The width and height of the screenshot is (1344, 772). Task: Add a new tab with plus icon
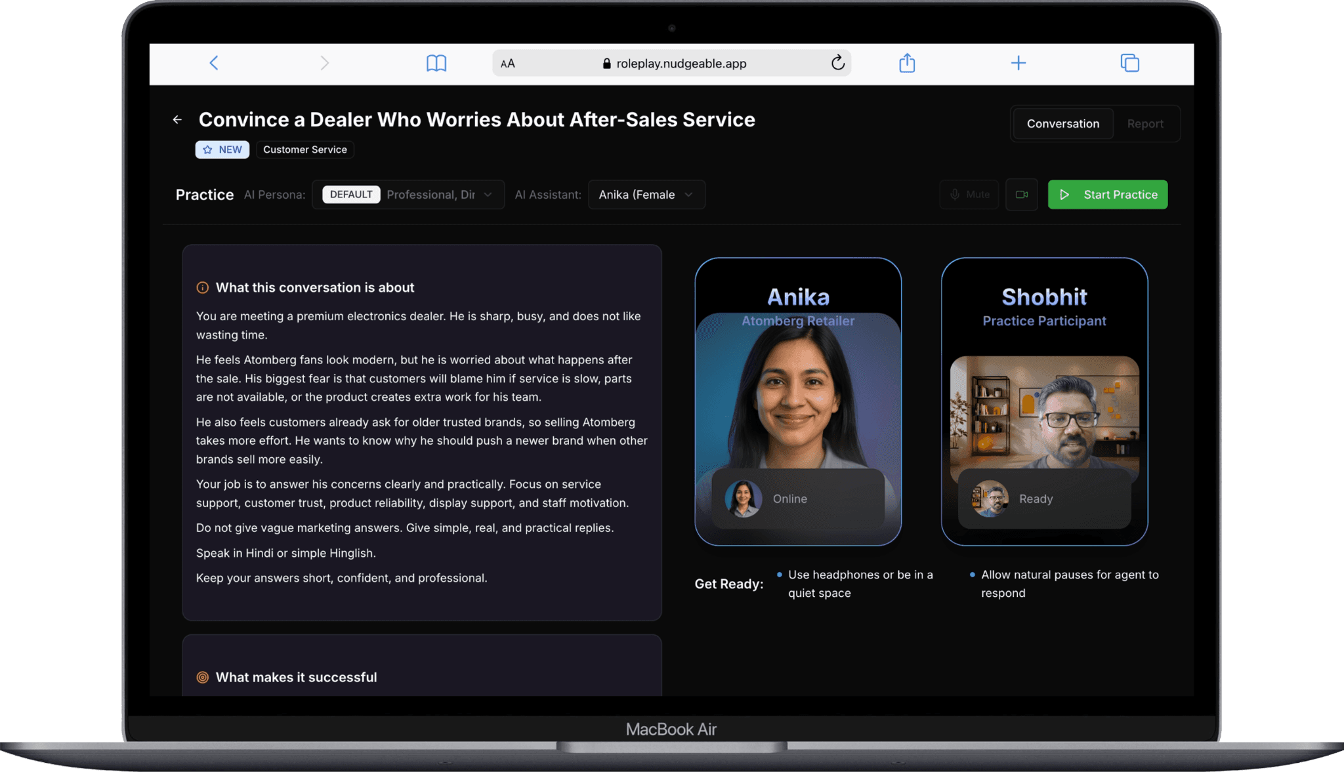1018,63
